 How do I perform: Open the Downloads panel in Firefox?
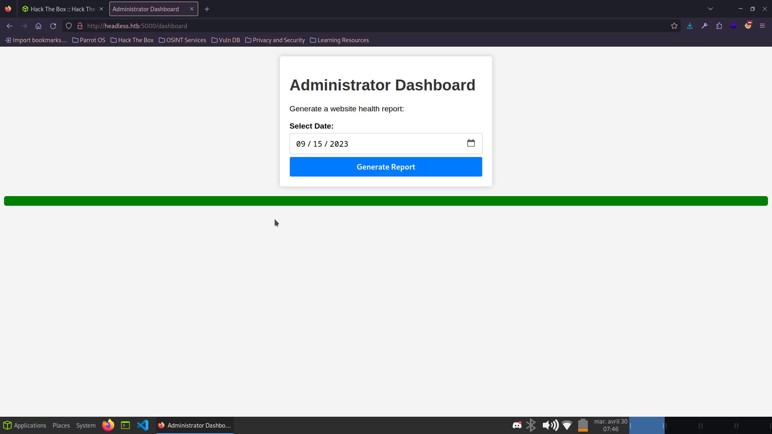(690, 26)
